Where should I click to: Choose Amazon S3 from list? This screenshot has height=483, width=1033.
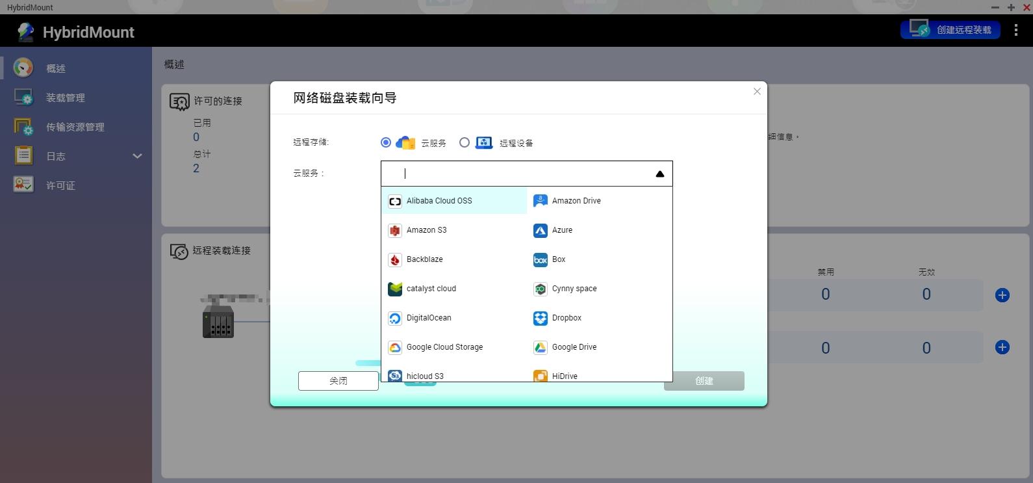point(454,230)
